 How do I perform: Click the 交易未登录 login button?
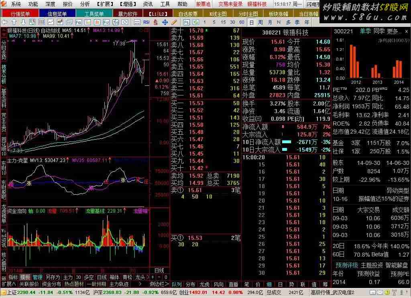pyautogui.click(x=230, y=4)
